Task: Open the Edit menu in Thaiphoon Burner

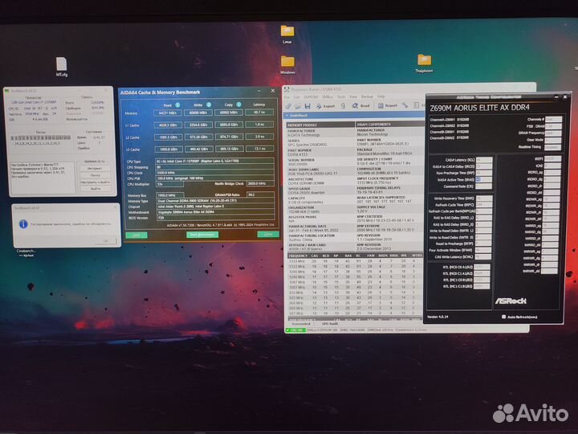Action: (296, 97)
